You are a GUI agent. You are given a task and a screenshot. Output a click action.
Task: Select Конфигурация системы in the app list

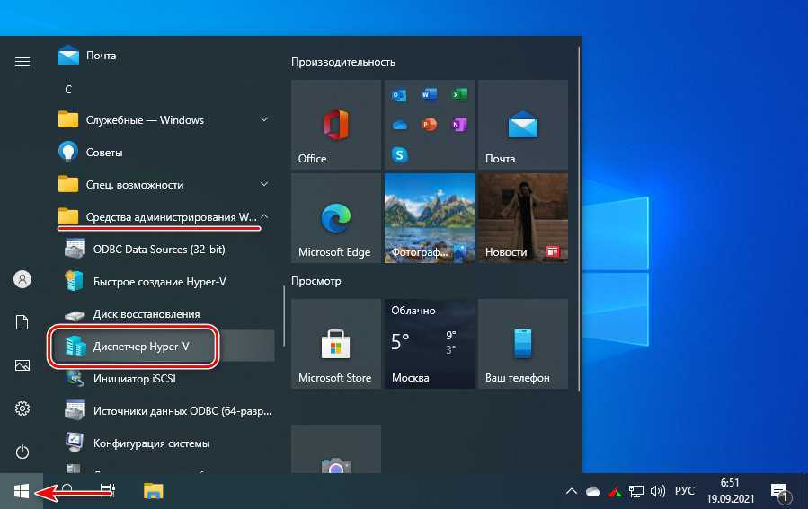coord(151,443)
